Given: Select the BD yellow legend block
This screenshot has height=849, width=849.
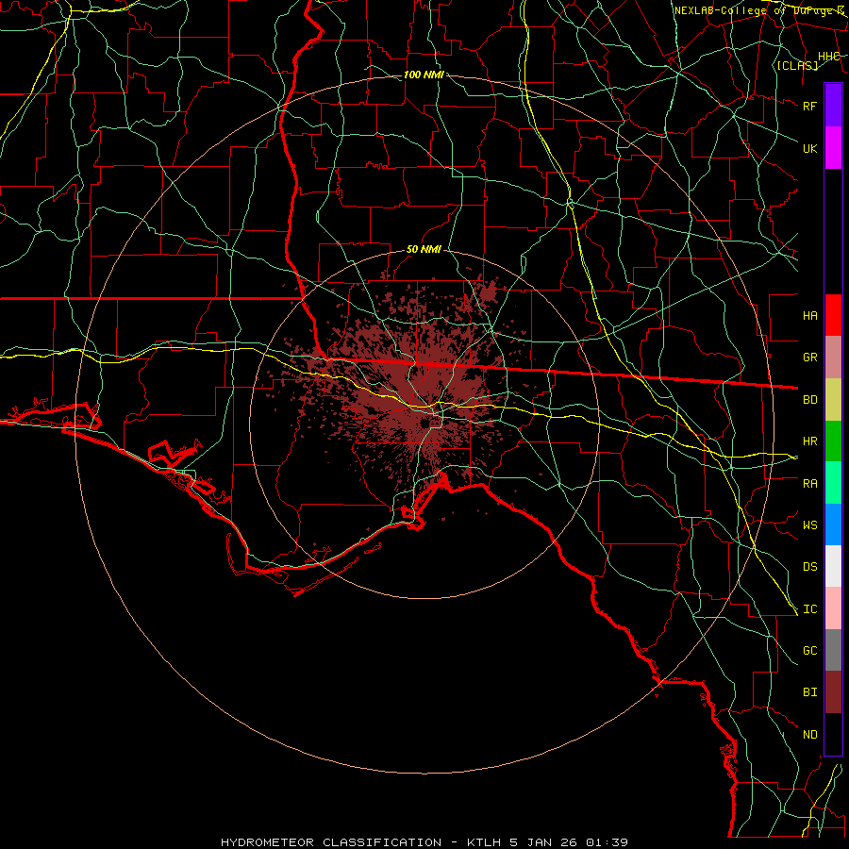Looking at the screenshot, I should (833, 400).
